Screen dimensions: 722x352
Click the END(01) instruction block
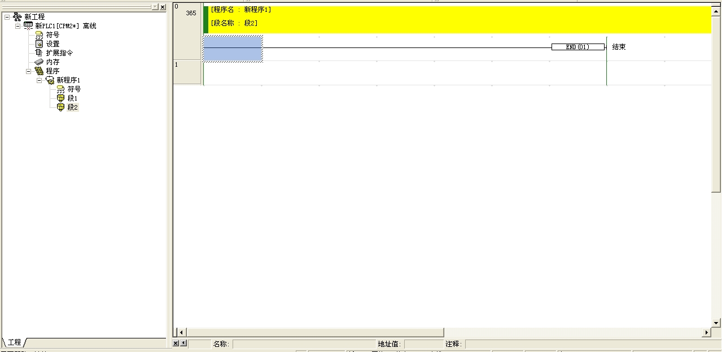click(577, 47)
